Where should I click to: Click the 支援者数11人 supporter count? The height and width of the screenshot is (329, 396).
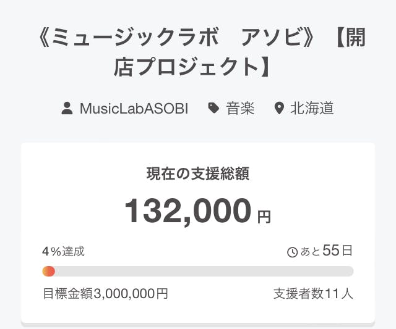(313, 294)
